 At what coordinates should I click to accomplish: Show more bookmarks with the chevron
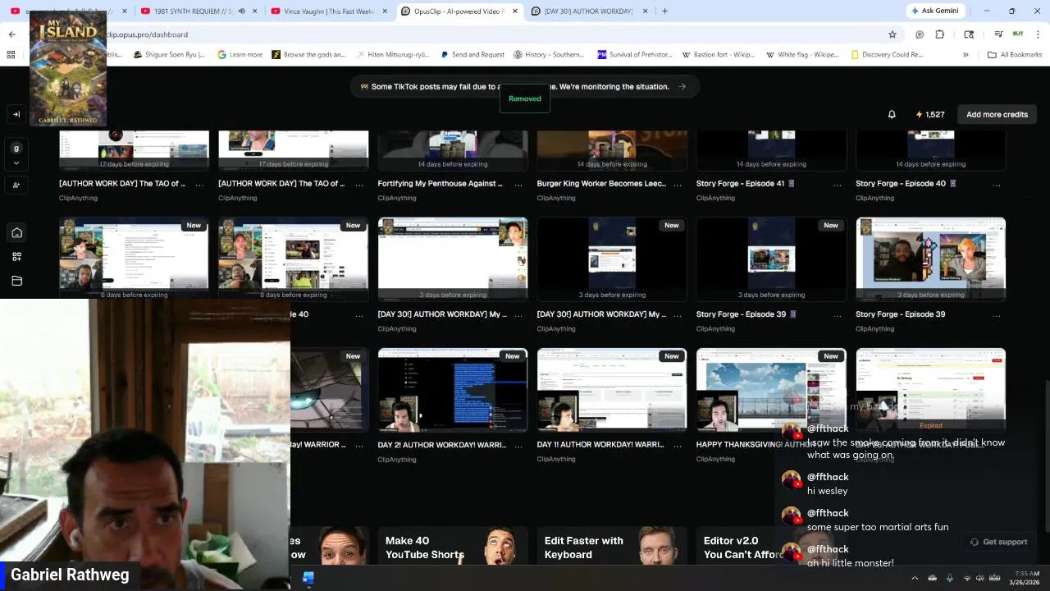(x=966, y=54)
